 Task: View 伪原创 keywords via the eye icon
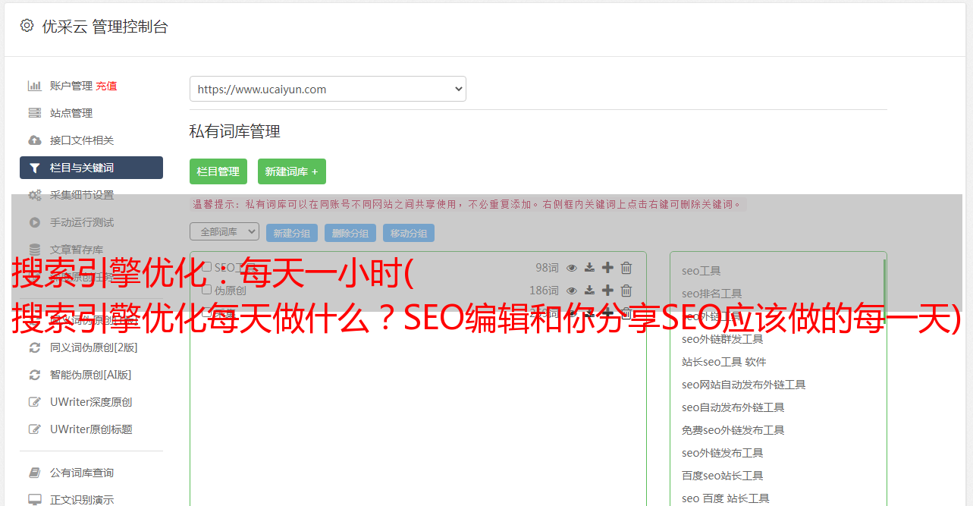[x=572, y=291]
